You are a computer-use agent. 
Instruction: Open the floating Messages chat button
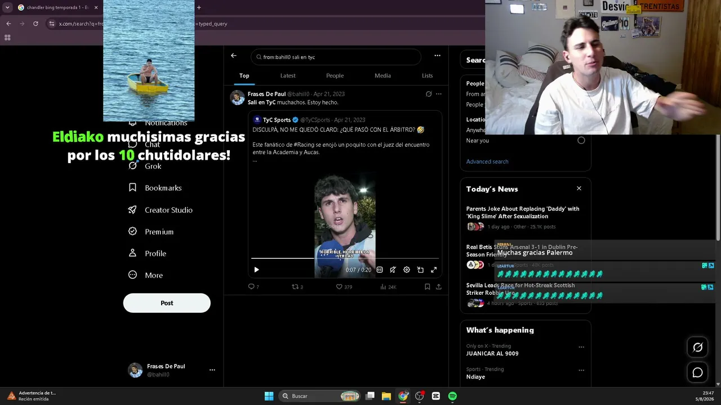[x=697, y=373]
